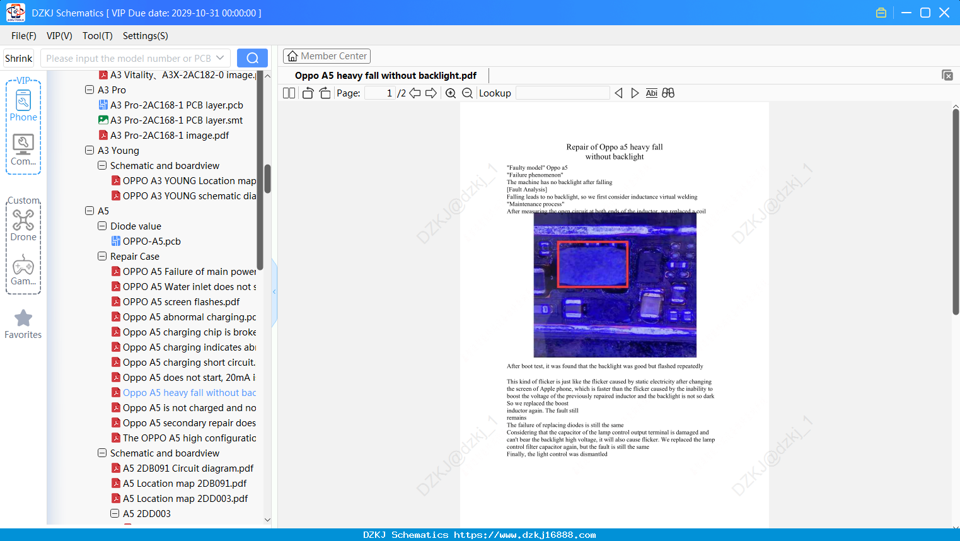Click the yellow toolbox icon in title bar
Image resolution: width=960 pixels, height=541 pixels.
pyautogui.click(x=881, y=13)
